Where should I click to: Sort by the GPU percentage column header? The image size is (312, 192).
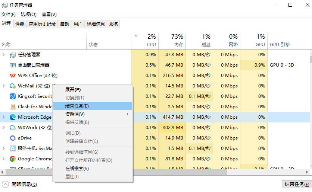pos(254,41)
